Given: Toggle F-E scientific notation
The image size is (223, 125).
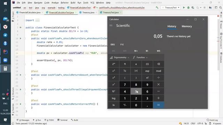Looking at the screenshot, I should 122,44.
